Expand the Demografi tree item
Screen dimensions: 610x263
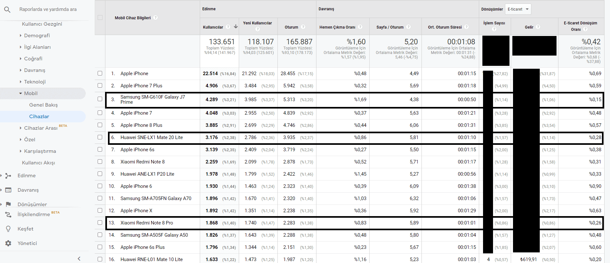[x=21, y=36]
